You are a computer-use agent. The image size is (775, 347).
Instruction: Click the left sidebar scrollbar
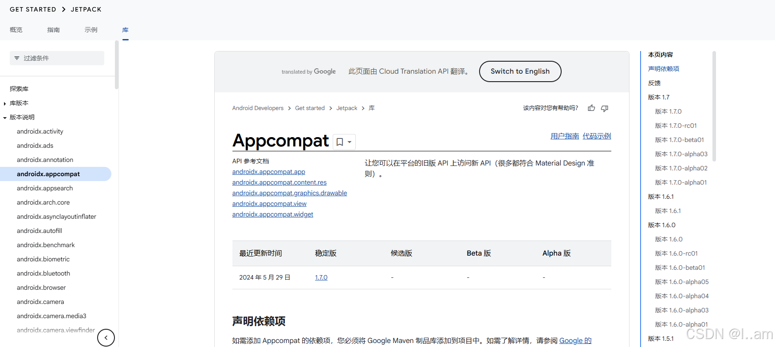click(x=117, y=65)
